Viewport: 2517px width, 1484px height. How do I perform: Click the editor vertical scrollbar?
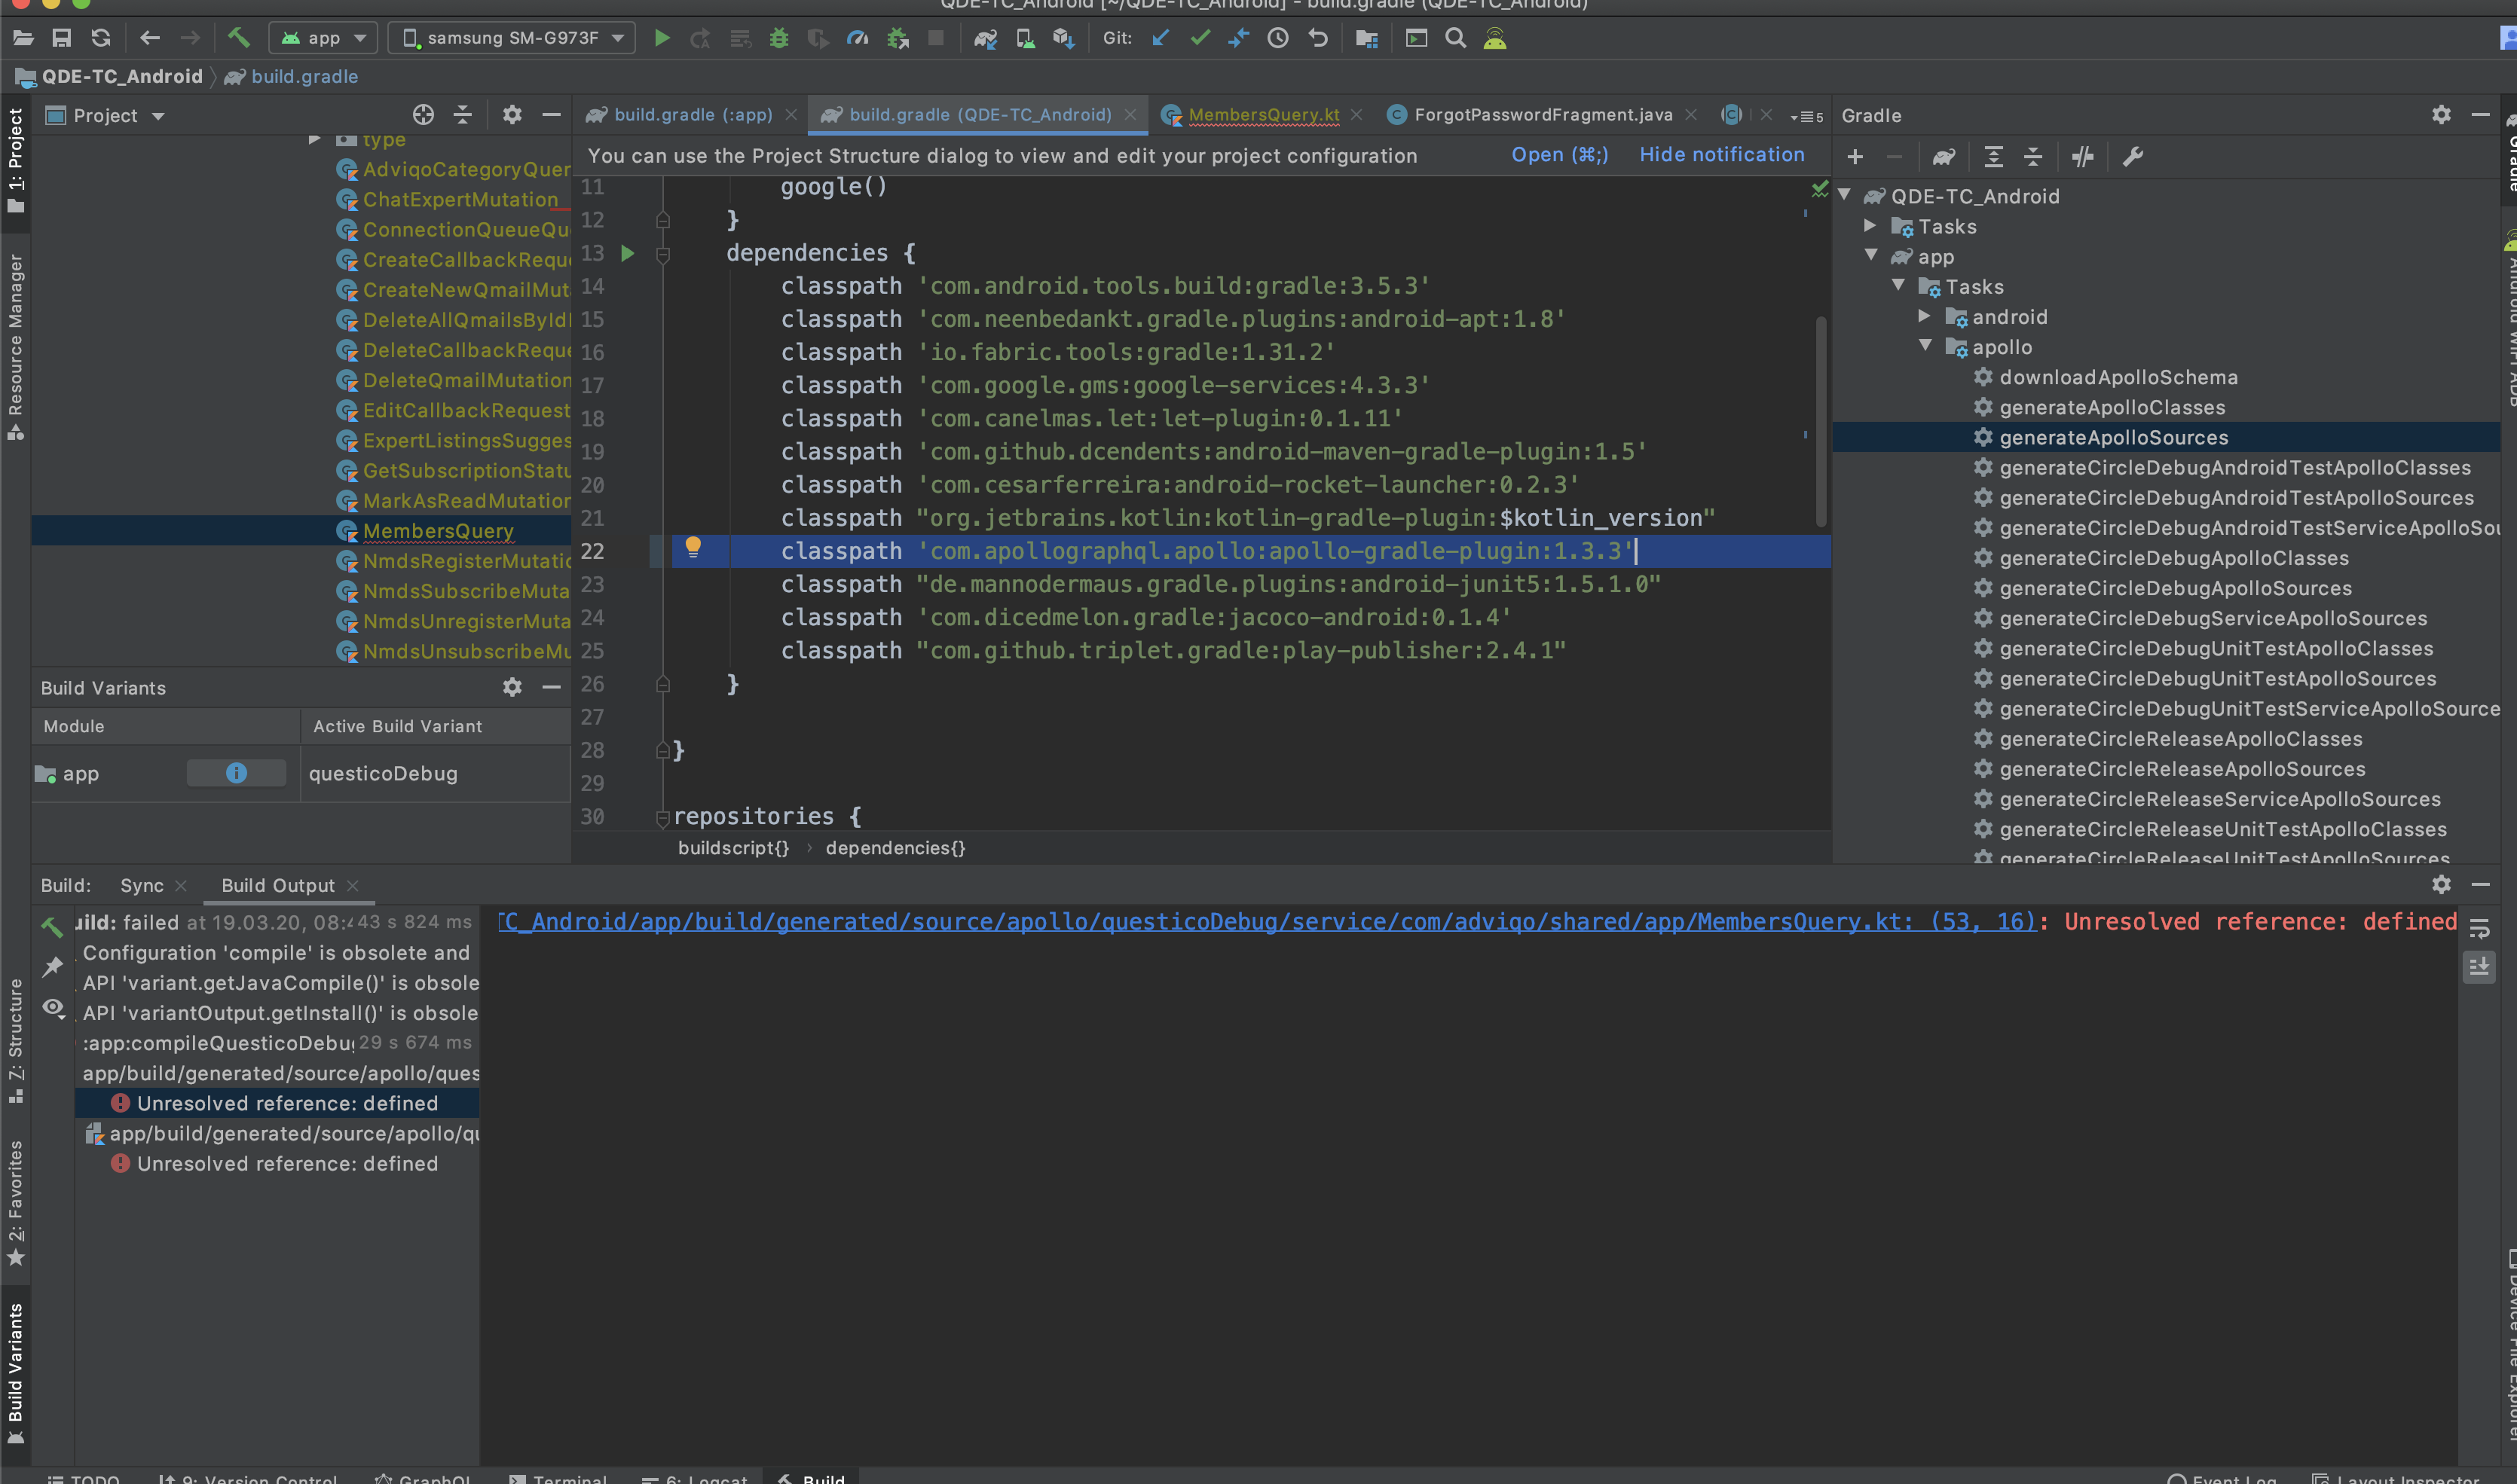[1820, 420]
